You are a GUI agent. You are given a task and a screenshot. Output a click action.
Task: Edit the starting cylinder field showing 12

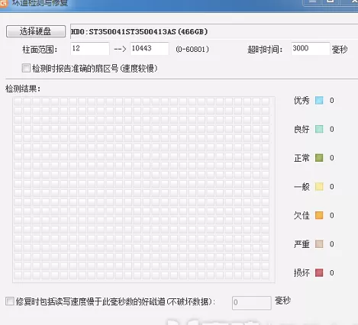point(90,49)
